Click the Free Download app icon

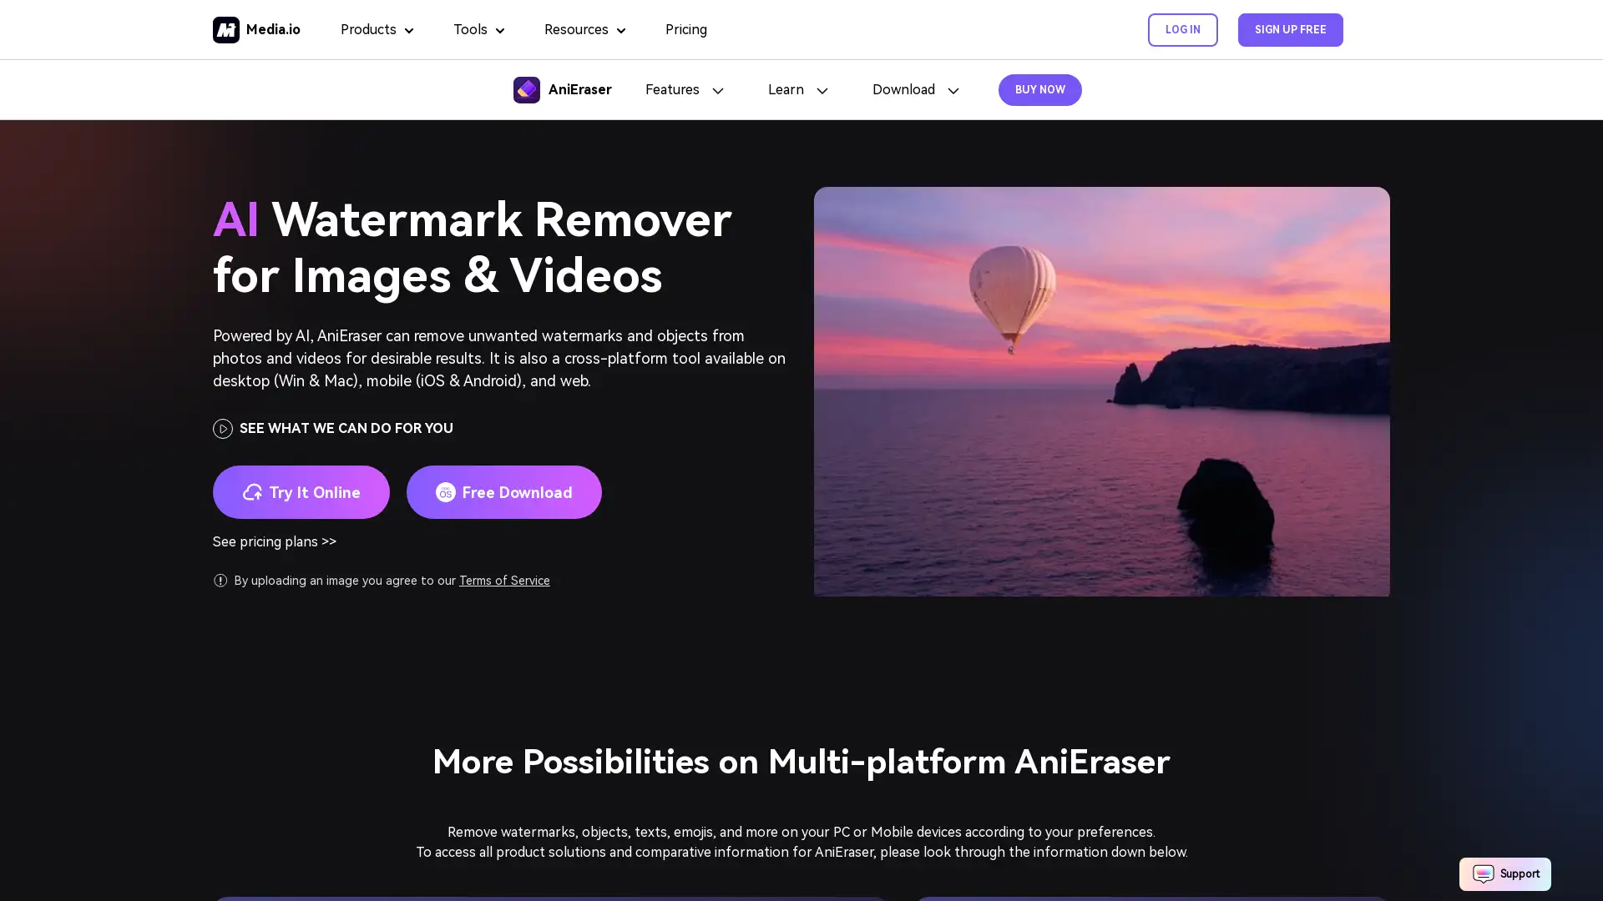(x=445, y=491)
